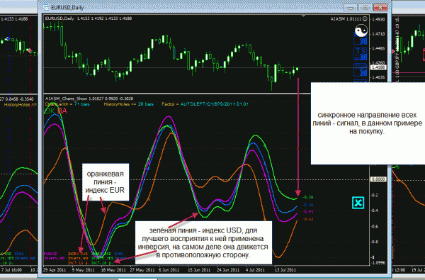Maximize the EURUSD,Daily chart window
The width and height of the screenshot is (425, 280).
[365, 8]
